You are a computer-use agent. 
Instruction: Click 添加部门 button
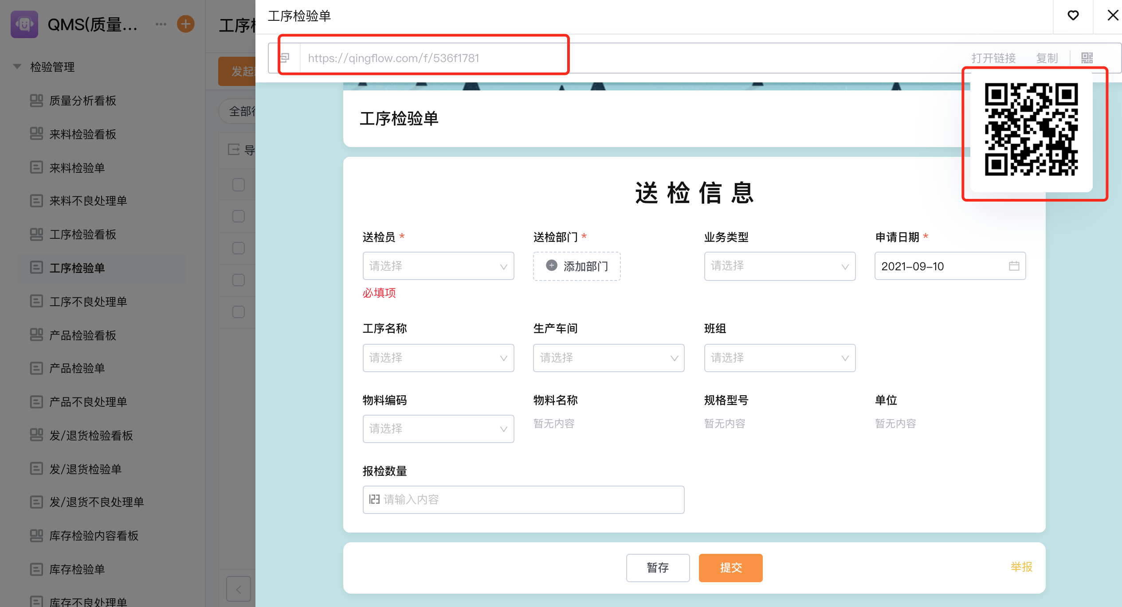click(x=577, y=266)
